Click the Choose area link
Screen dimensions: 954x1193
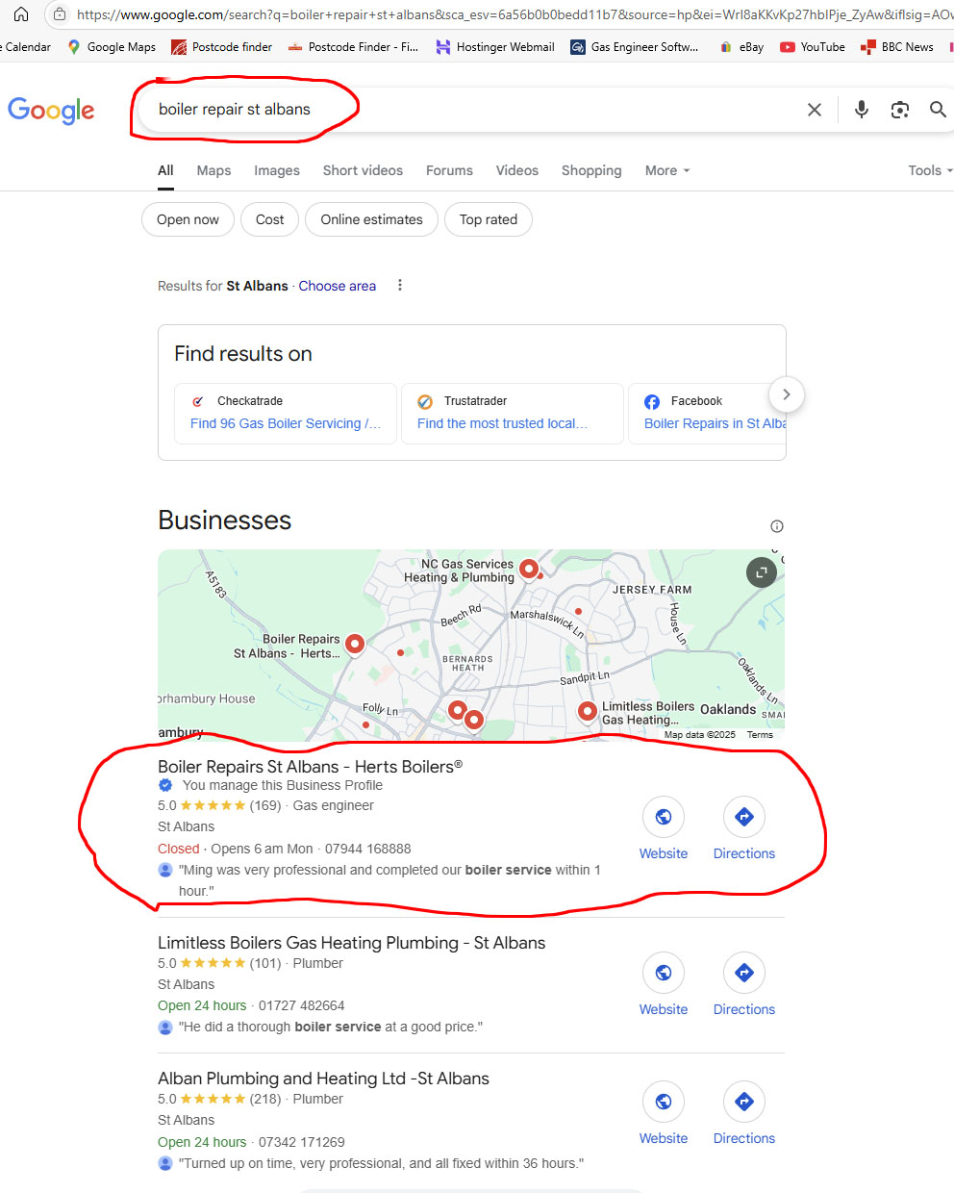click(x=338, y=286)
